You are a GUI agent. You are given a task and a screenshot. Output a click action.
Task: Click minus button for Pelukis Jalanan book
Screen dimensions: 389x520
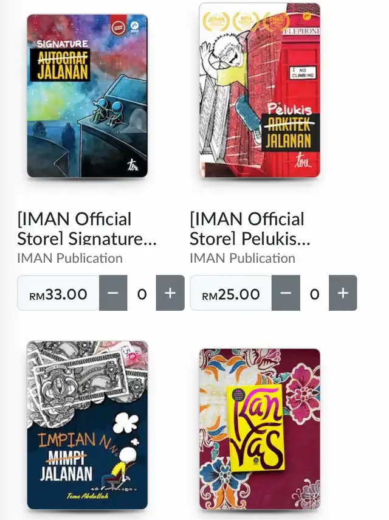click(286, 293)
